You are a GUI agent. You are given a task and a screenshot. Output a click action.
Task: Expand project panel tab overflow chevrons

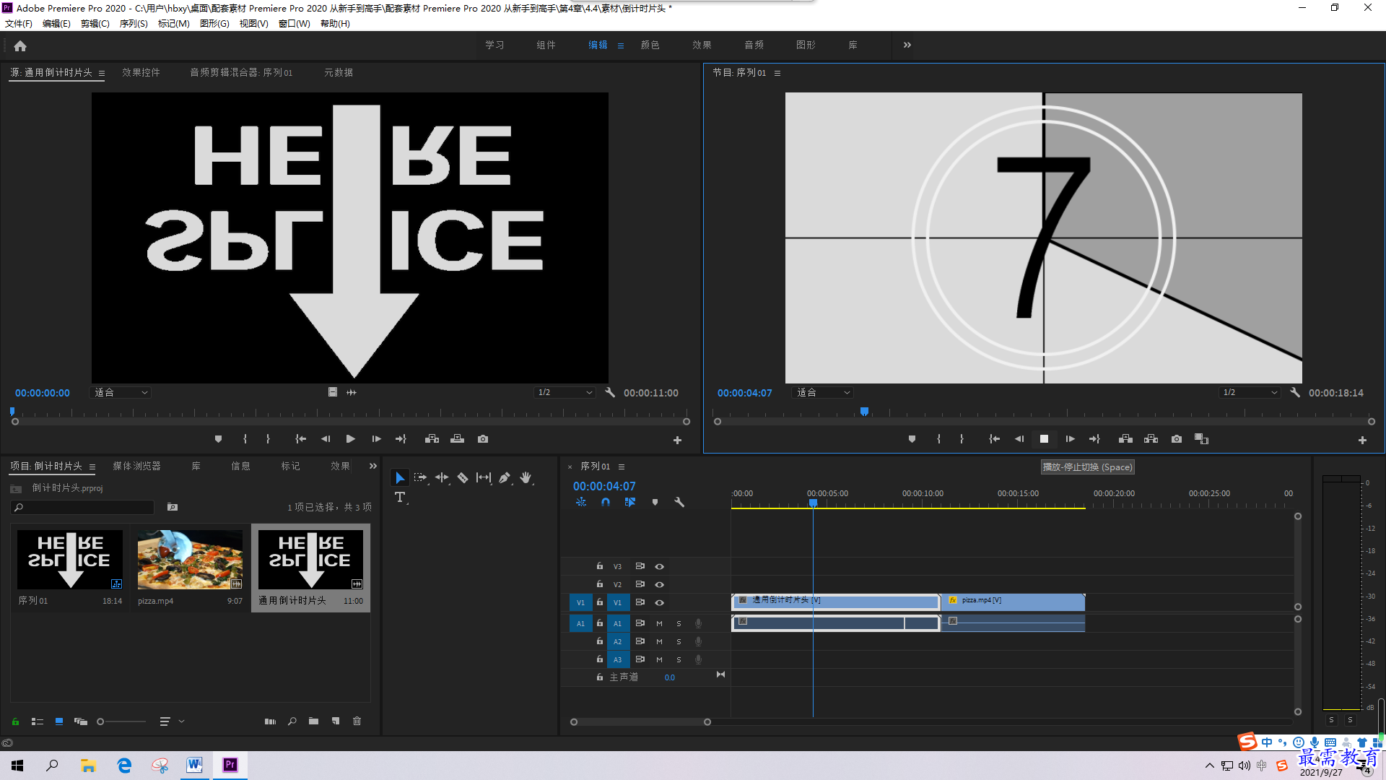click(x=373, y=467)
